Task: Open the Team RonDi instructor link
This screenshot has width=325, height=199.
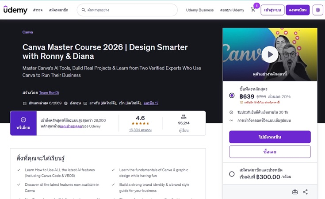Action: (x=49, y=93)
